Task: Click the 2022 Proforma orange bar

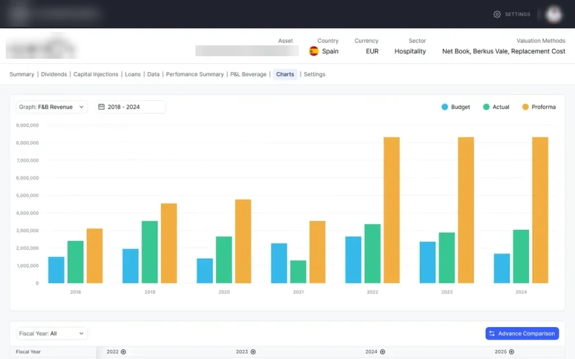Action: tap(392, 210)
